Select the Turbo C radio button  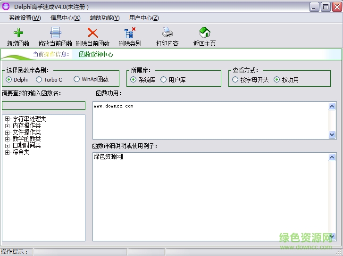point(39,80)
